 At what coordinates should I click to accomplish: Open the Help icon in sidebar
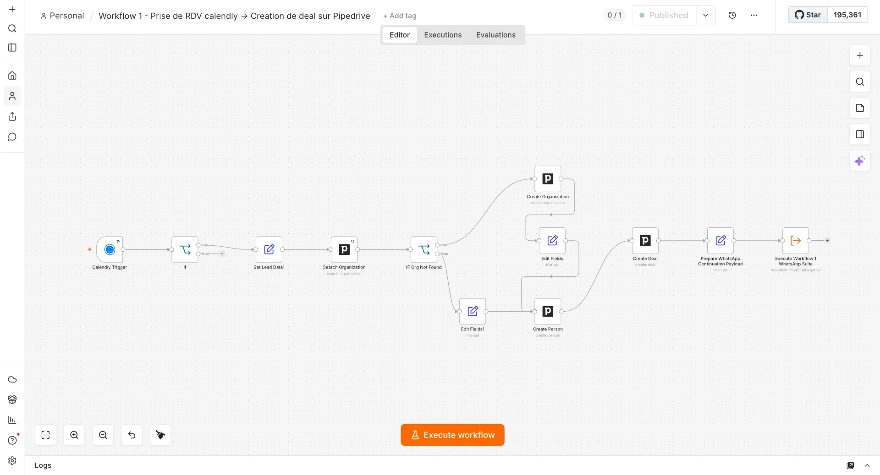click(12, 440)
